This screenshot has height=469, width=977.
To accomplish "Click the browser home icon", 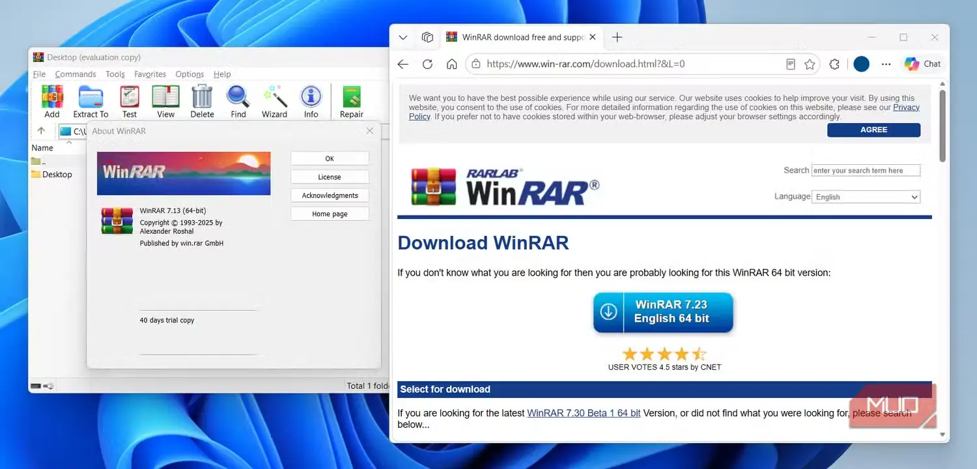I will [x=451, y=64].
